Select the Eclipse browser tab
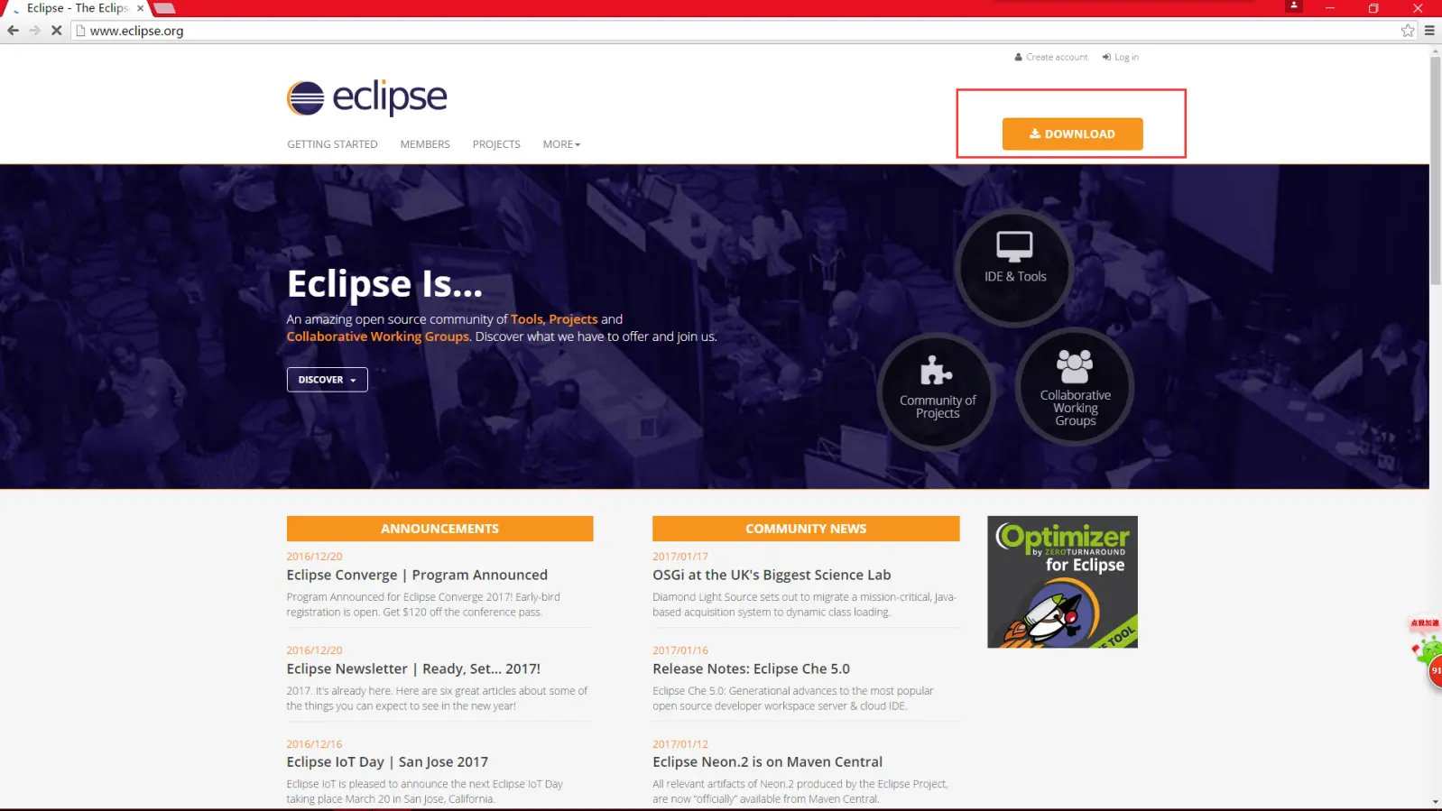Screen dimensions: 1442x811 77,8
